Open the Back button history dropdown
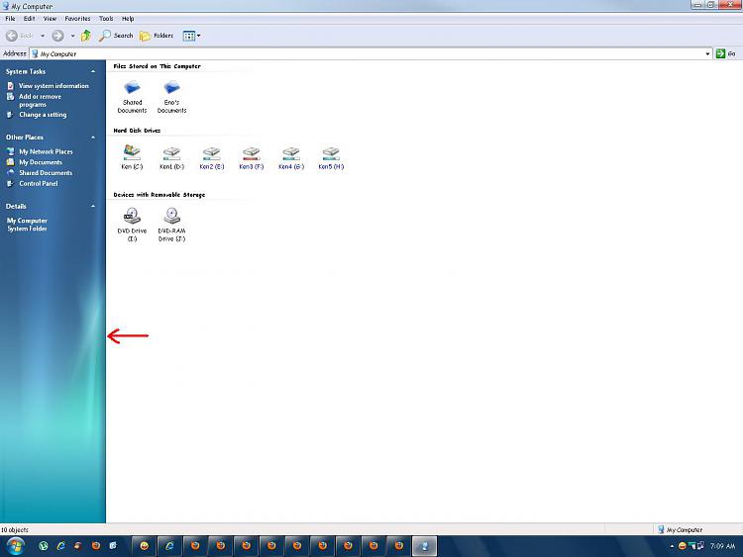 (x=43, y=36)
